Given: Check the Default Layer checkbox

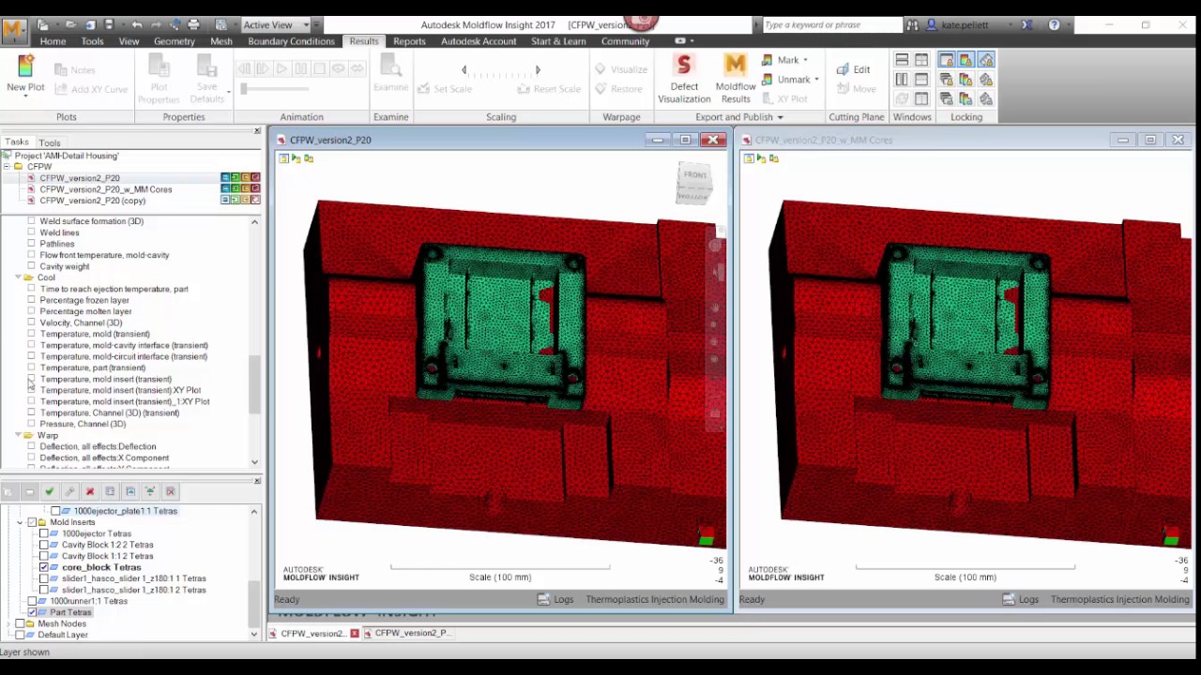Looking at the screenshot, I should (x=21, y=635).
